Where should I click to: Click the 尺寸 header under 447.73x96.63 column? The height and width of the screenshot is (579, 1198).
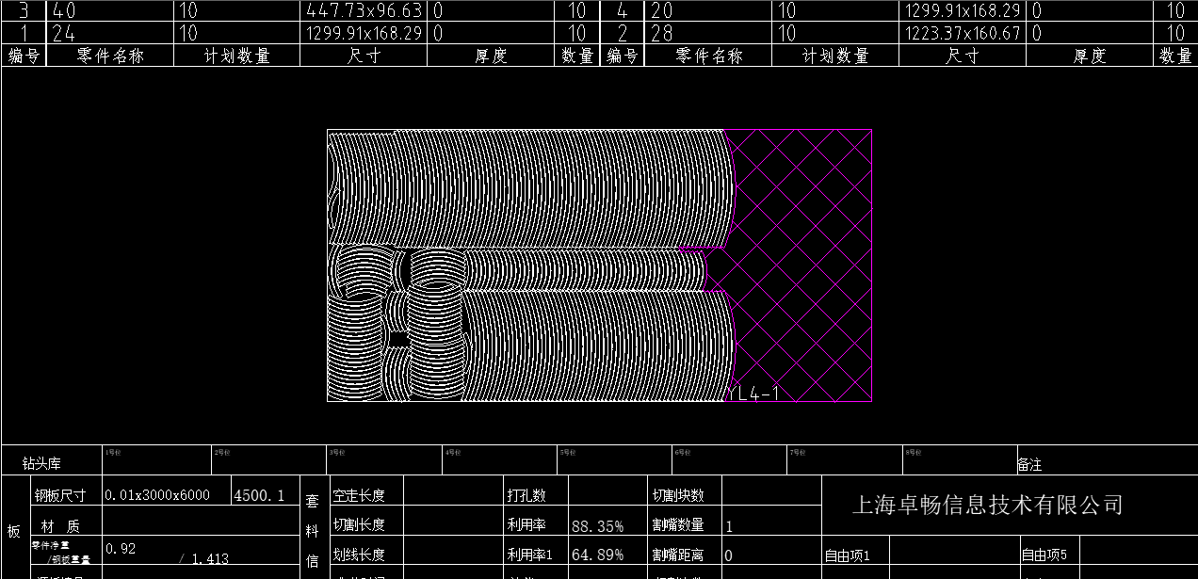[364, 56]
